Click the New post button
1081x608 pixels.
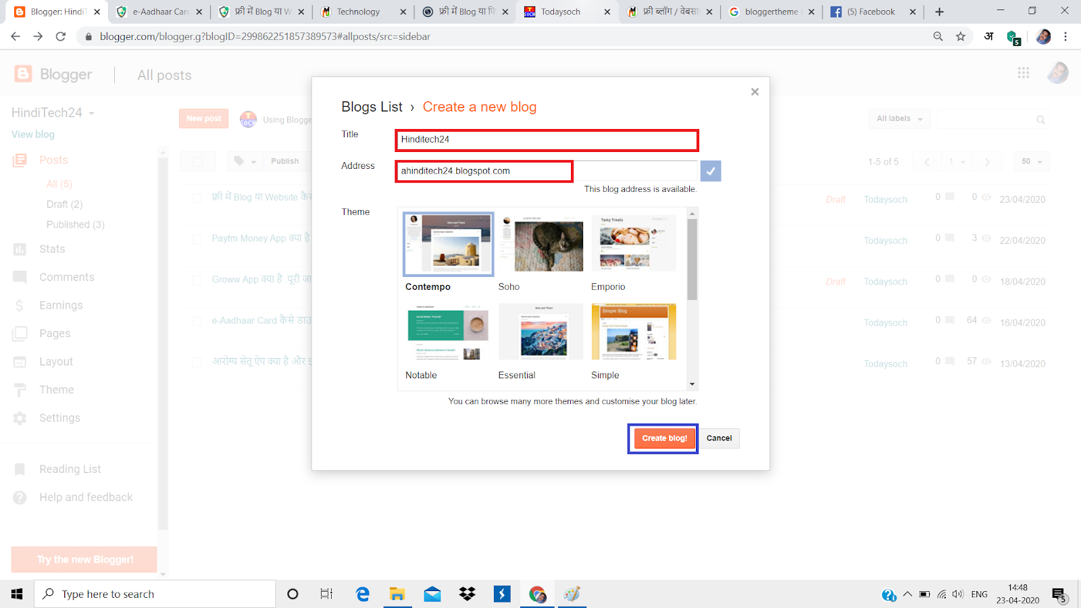click(203, 118)
